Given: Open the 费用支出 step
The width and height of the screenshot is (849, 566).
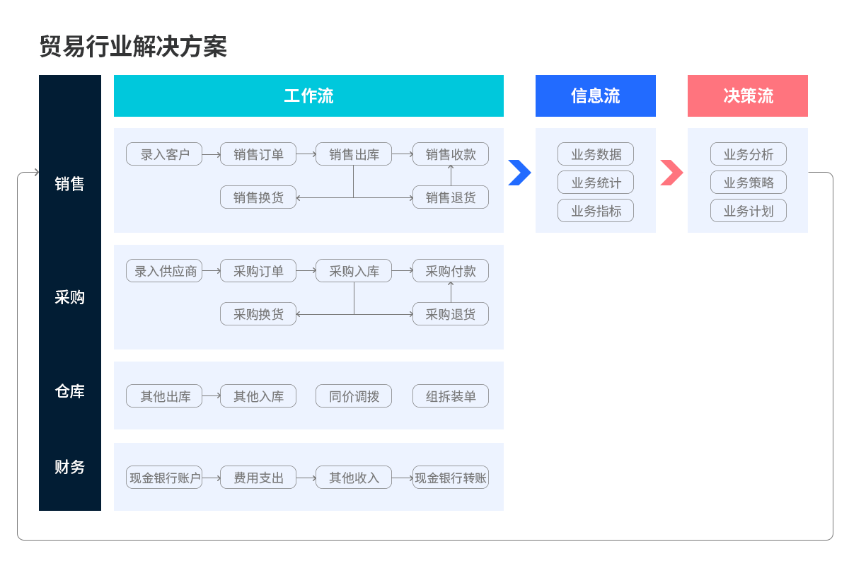Looking at the screenshot, I should tap(258, 478).
